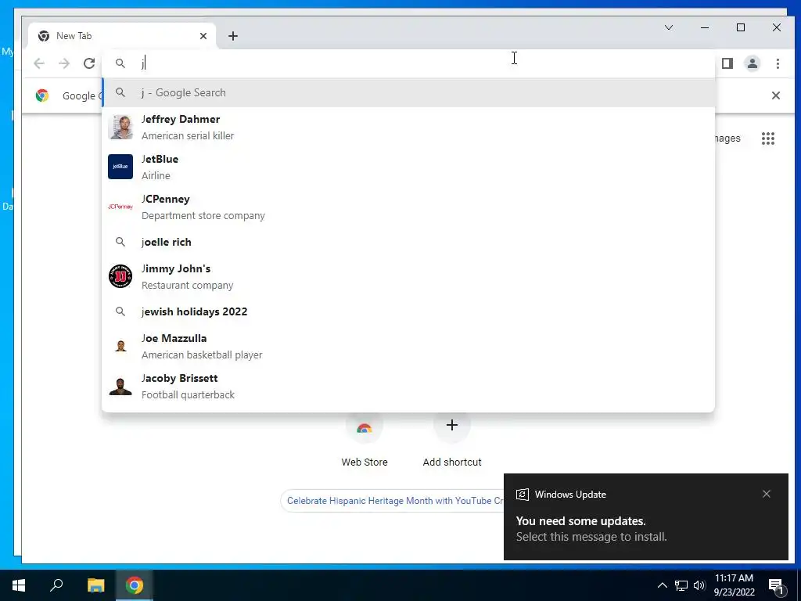This screenshot has height=601, width=801.
Task: Choose the JCPenney suggestion
Action: click(x=408, y=207)
